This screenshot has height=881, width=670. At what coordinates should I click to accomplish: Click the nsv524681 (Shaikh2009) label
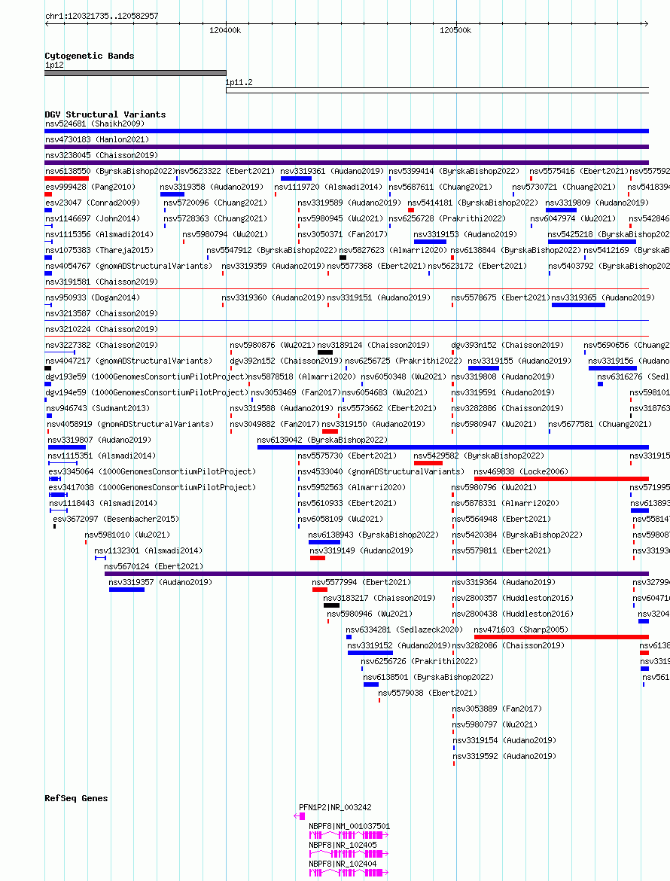(x=95, y=123)
